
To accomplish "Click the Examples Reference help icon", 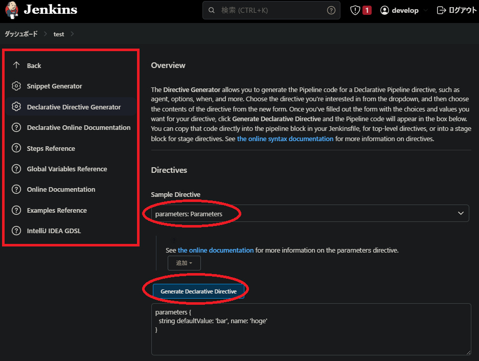I will click(16, 210).
